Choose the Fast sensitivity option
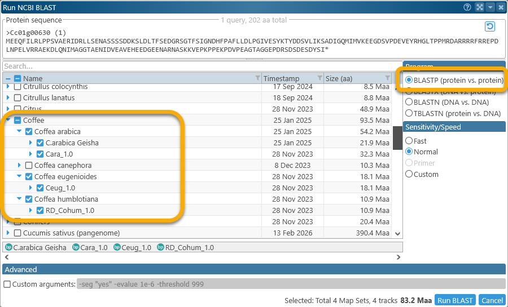Viewport: 508px width, 307px height. pos(409,141)
